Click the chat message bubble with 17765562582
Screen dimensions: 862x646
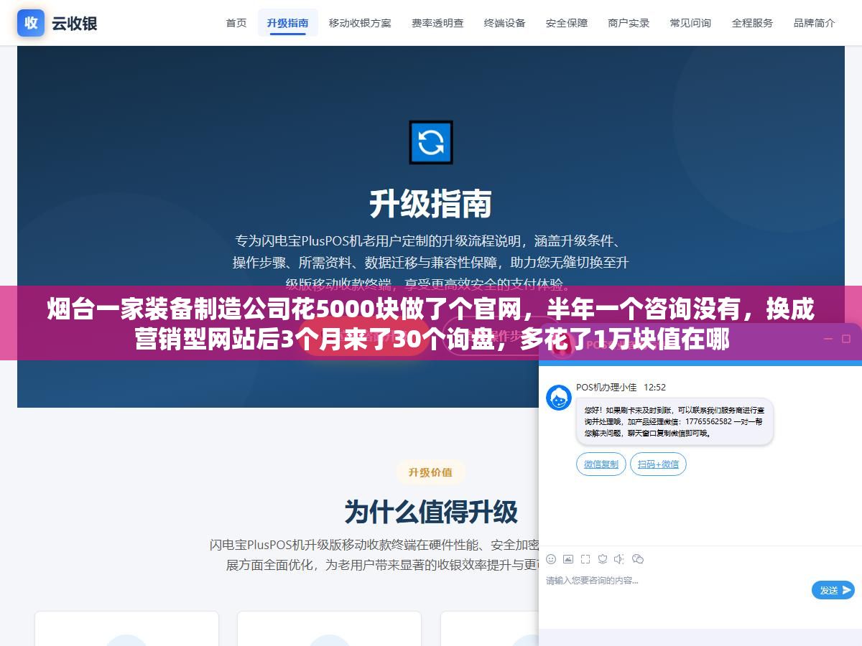pos(675,421)
